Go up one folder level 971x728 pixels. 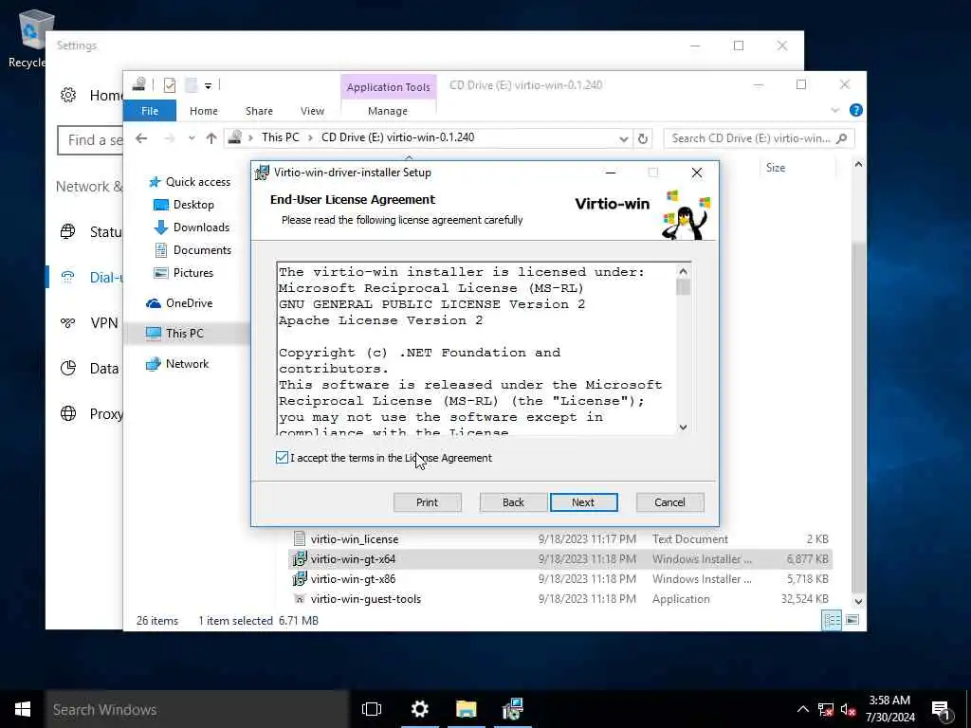[211, 138]
